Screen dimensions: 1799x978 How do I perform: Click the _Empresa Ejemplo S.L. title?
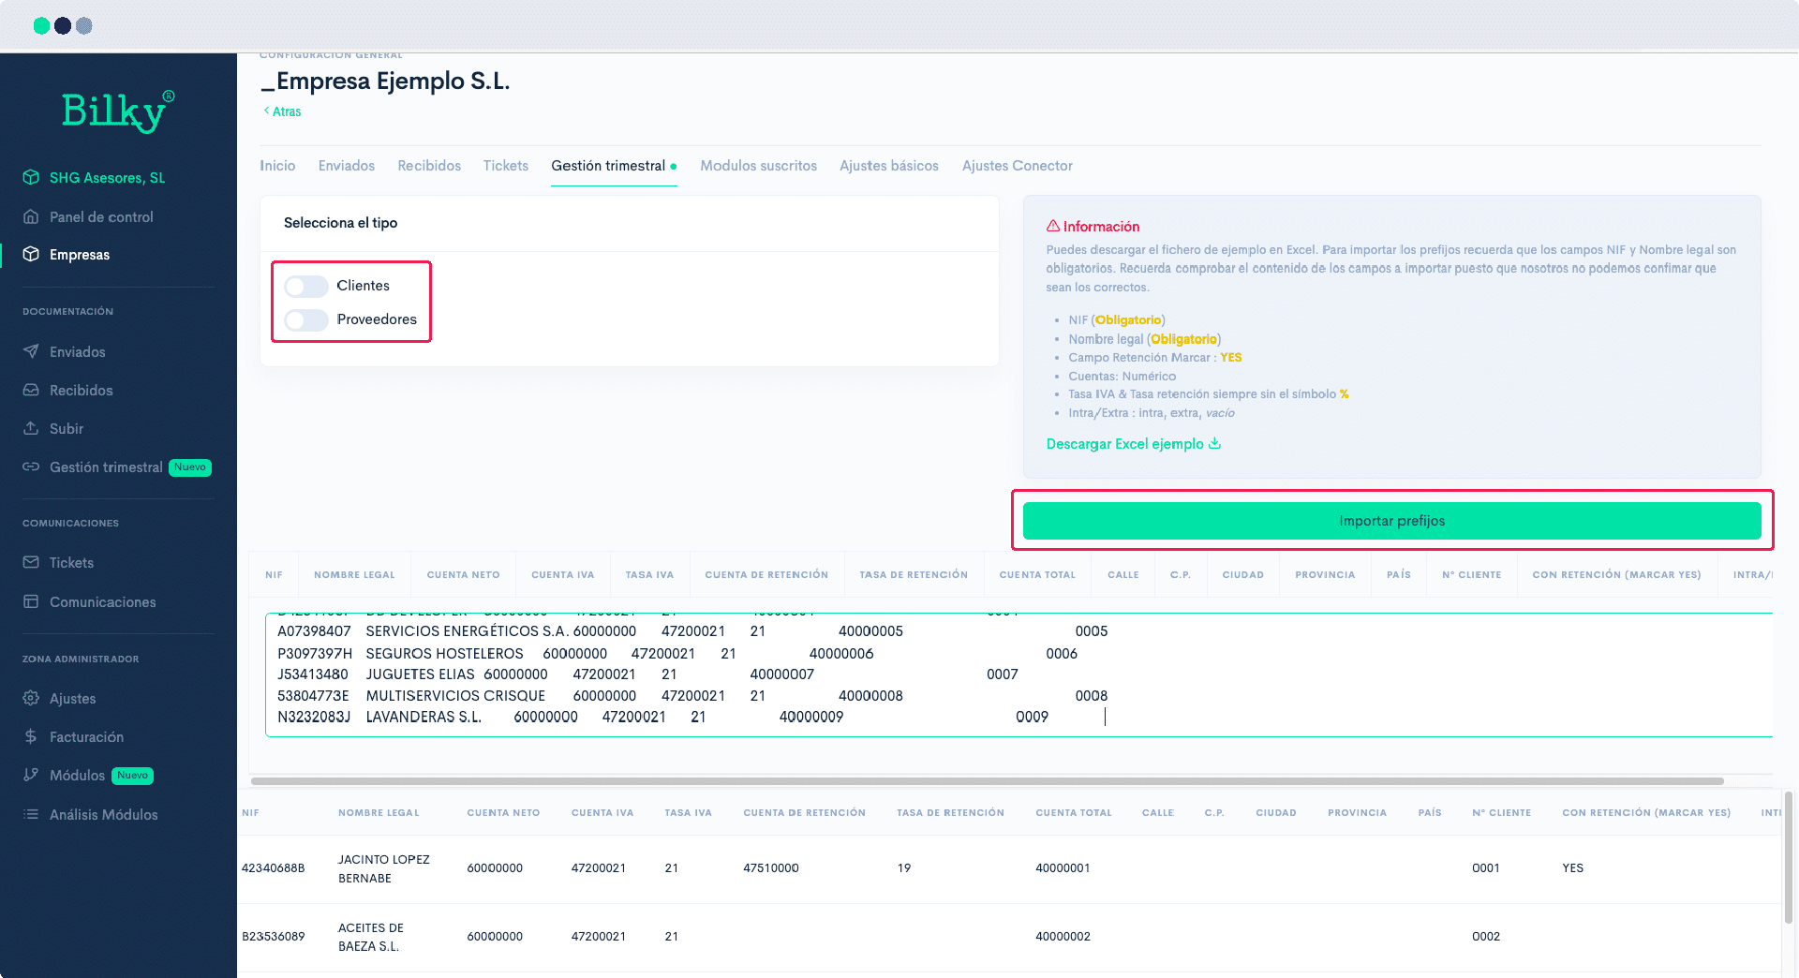tap(385, 81)
